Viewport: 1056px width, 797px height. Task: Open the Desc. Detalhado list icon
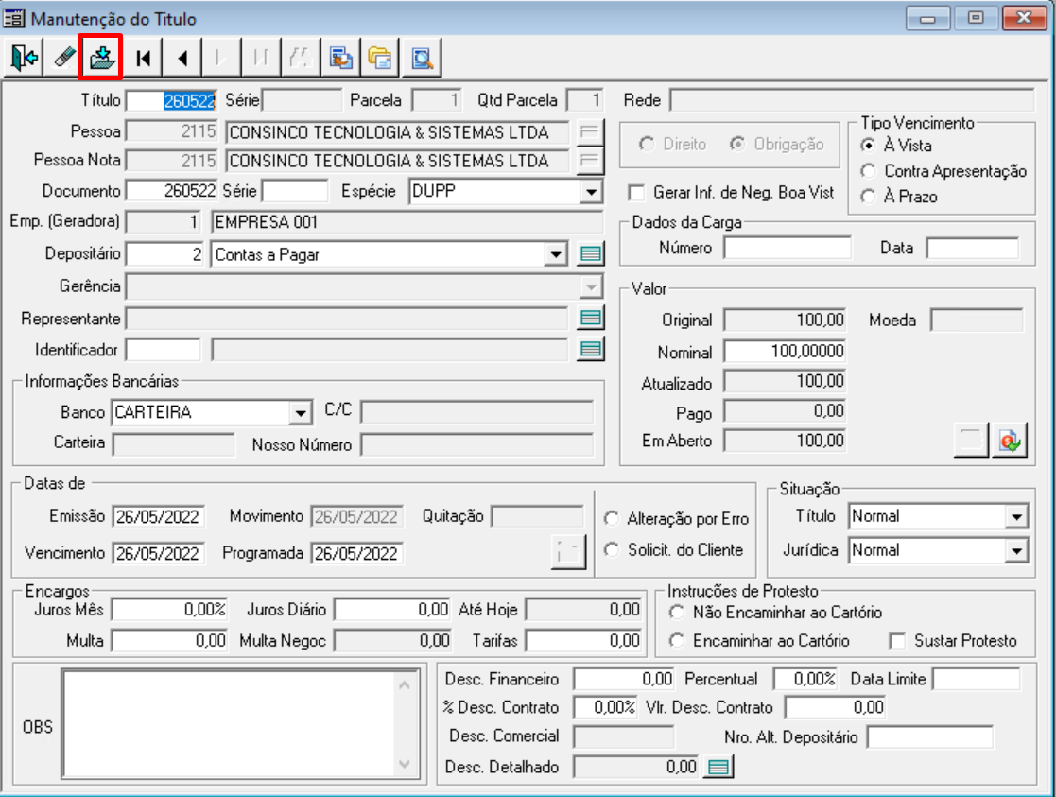coord(718,767)
